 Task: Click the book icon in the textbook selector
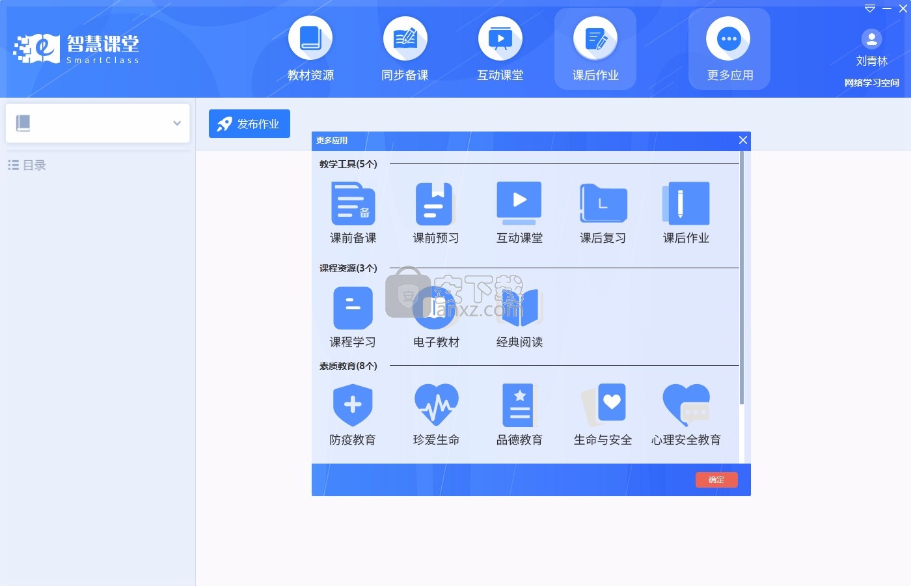pos(23,123)
